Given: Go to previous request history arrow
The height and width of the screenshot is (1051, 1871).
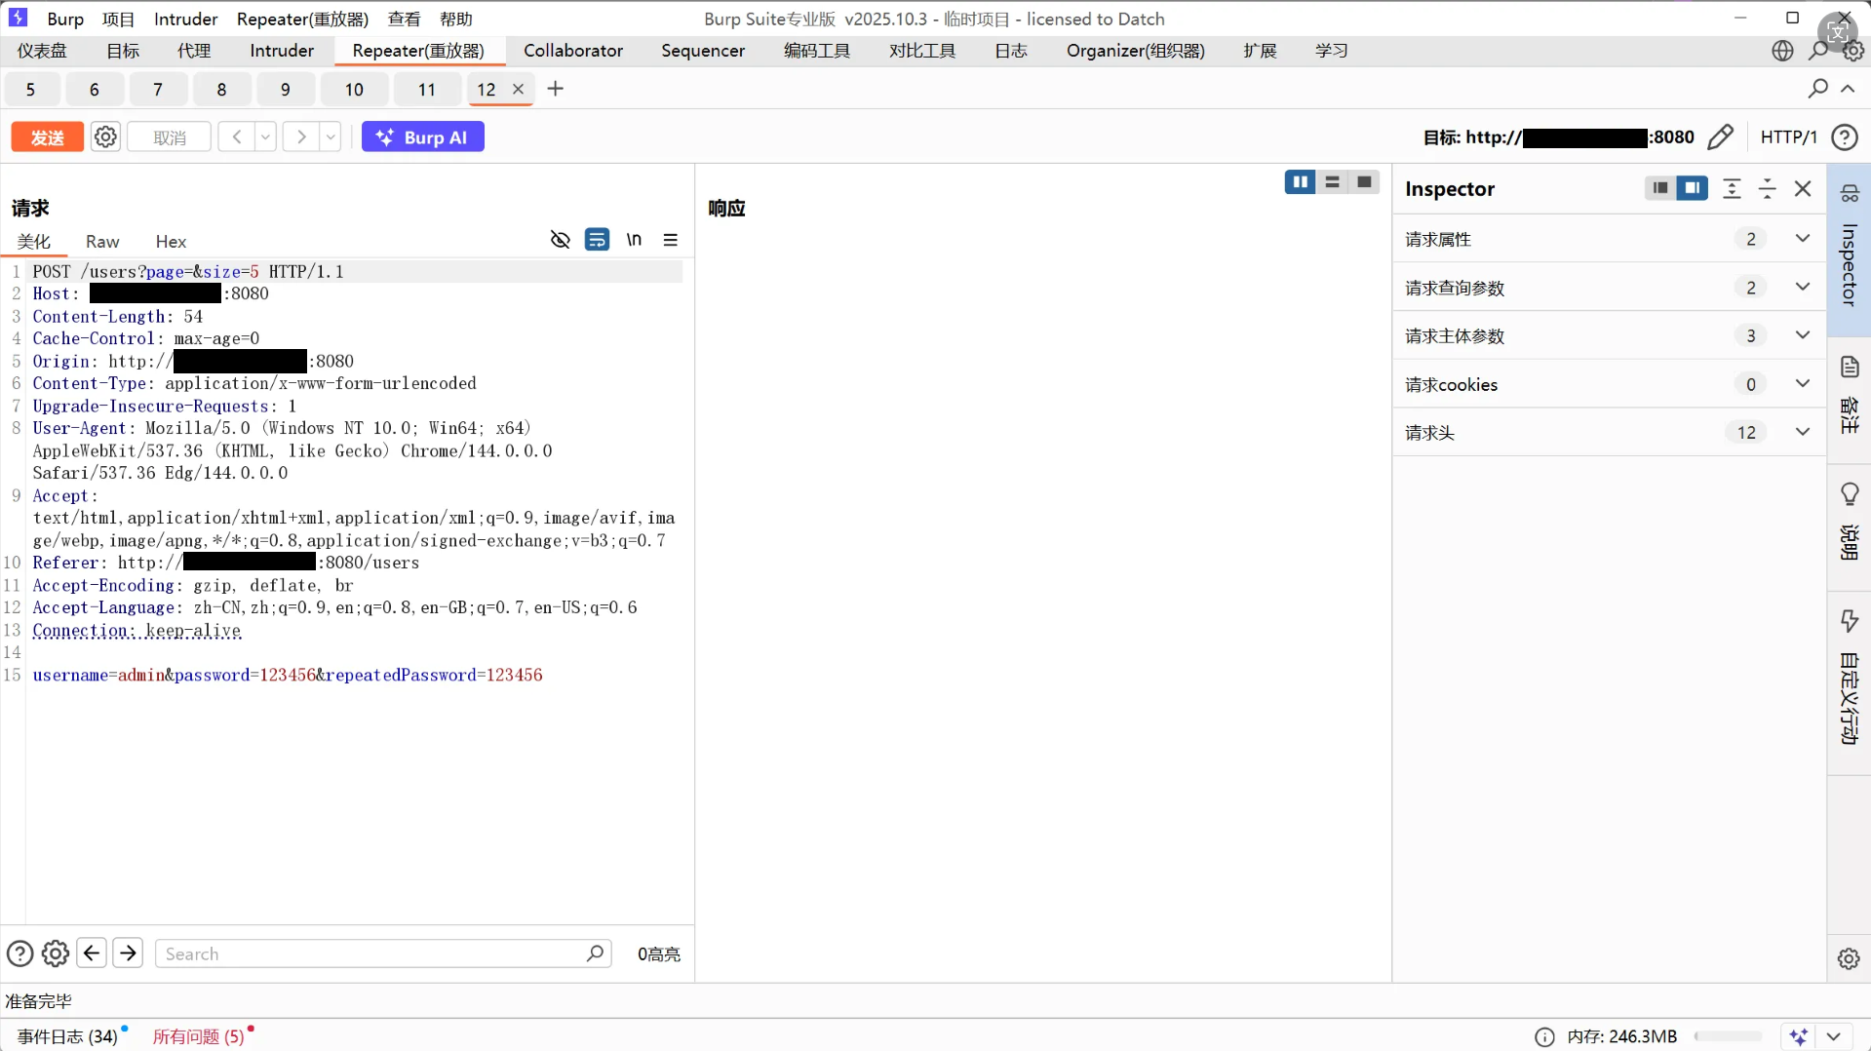Looking at the screenshot, I should (236, 137).
